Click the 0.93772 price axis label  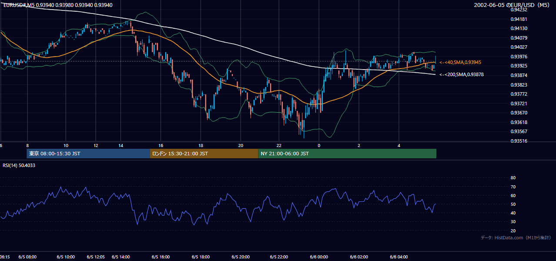519,94
